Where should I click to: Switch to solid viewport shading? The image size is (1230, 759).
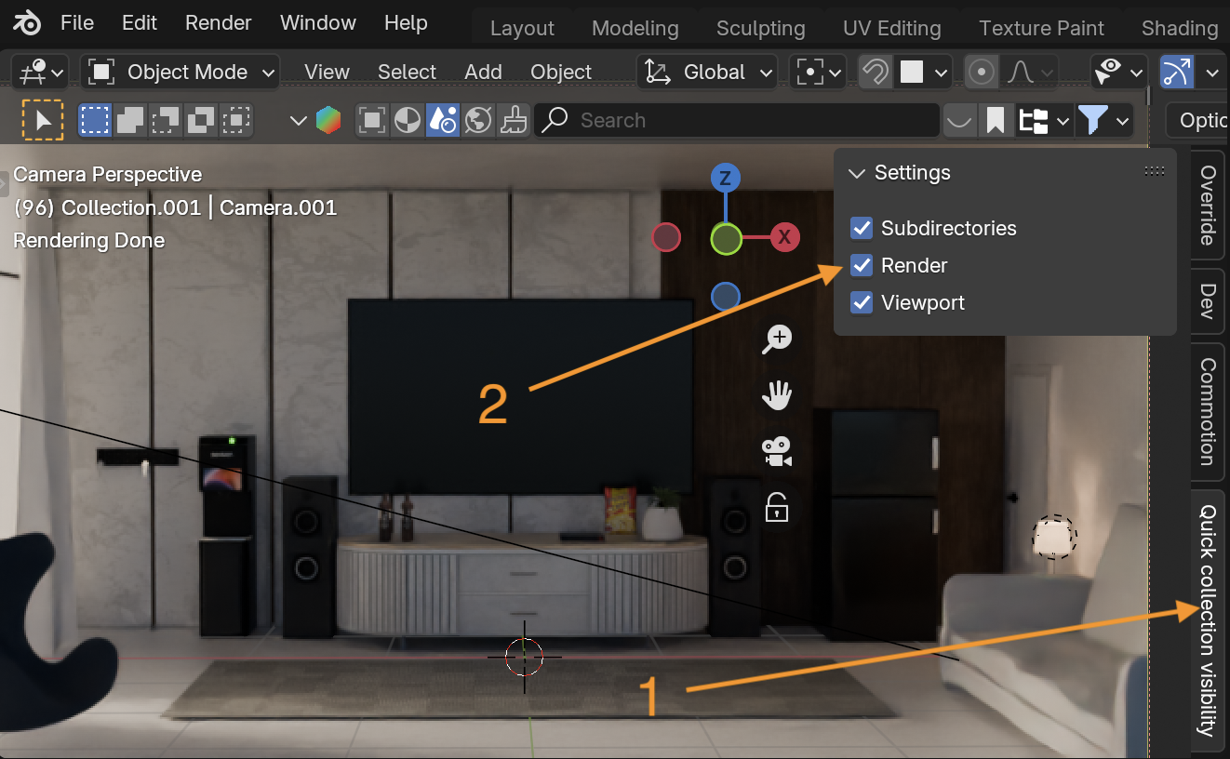click(x=407, y=120)
